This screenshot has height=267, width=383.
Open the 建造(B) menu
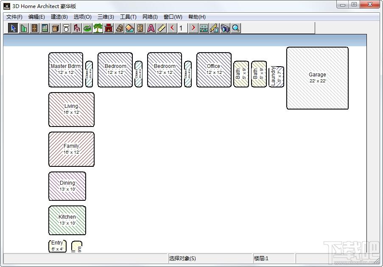pyautogui.click(x=59, y=17)
